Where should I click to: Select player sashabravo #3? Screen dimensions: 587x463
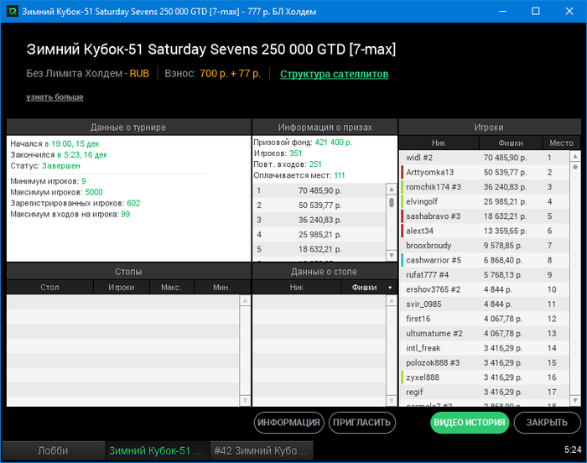[485, 216]
